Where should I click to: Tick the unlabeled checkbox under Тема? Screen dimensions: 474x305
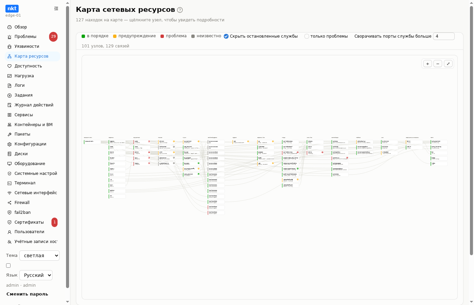(8, 266)
